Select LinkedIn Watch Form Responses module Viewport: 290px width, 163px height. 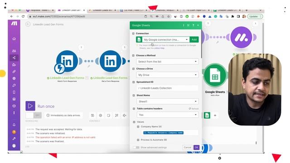point(67,61)
